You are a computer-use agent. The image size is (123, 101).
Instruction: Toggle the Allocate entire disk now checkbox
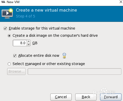coord(15,56)
